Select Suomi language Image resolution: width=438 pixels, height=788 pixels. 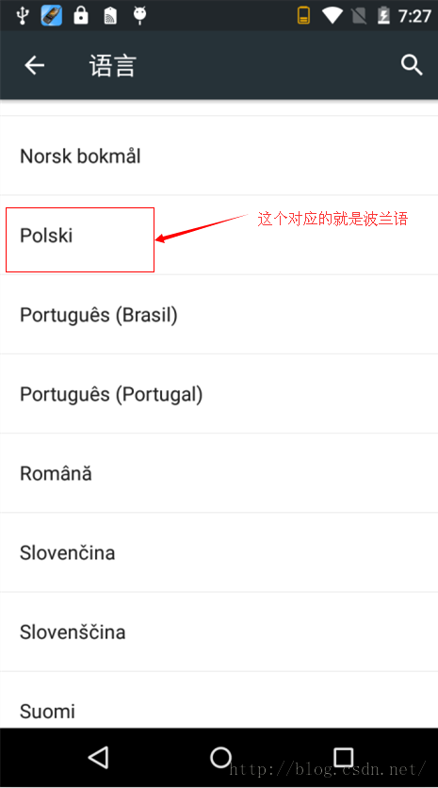pyautogui.click(x=219, y=700)
